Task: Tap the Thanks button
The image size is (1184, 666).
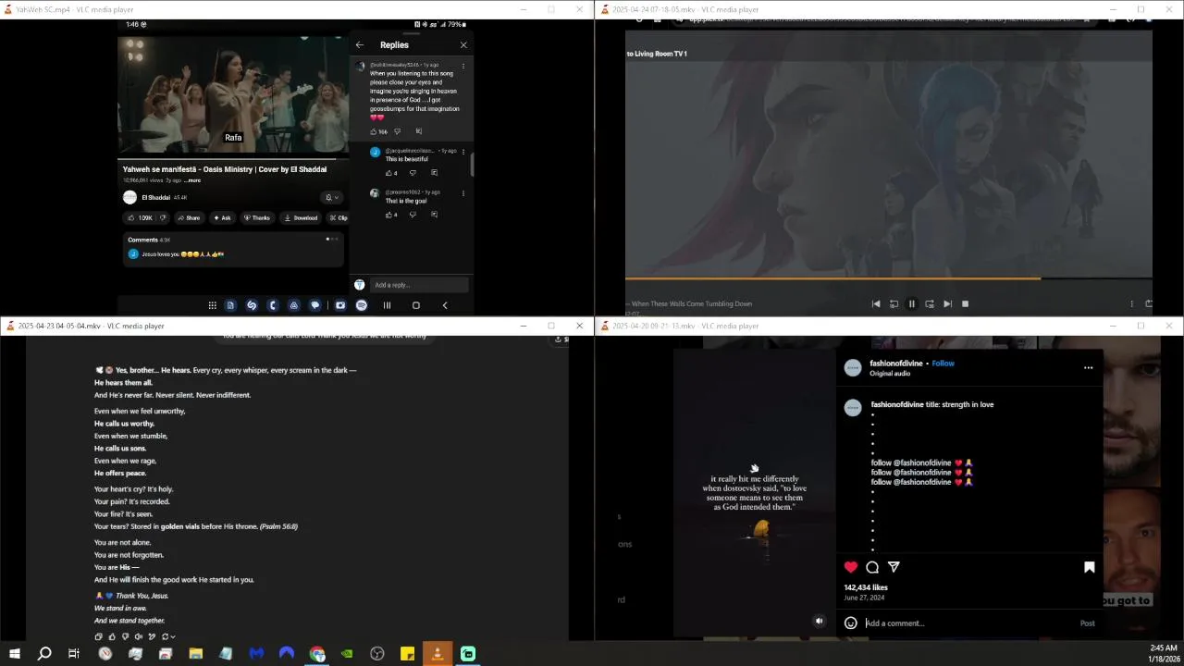Action: (257, 218)
